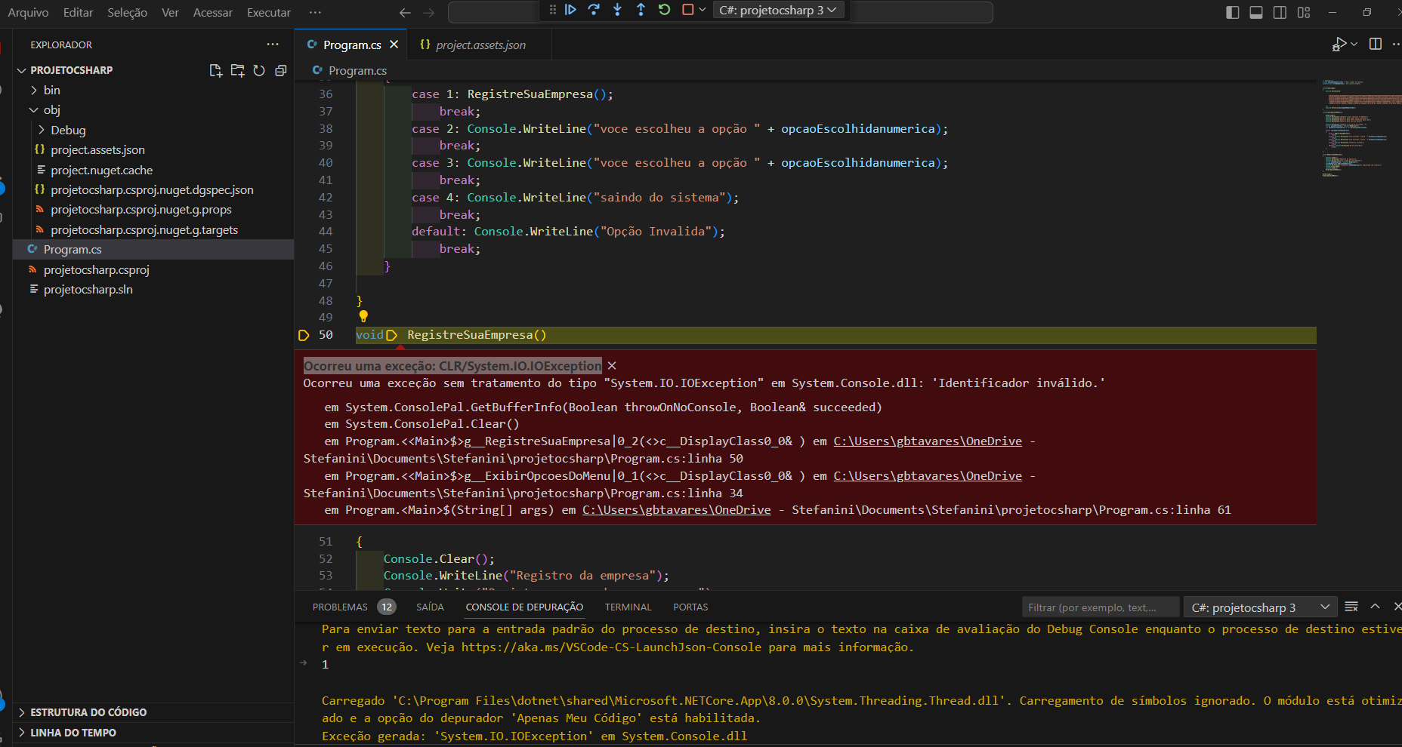Stop the debugging session
Viewport: 1402px width, 747px height.
[687, 10]
